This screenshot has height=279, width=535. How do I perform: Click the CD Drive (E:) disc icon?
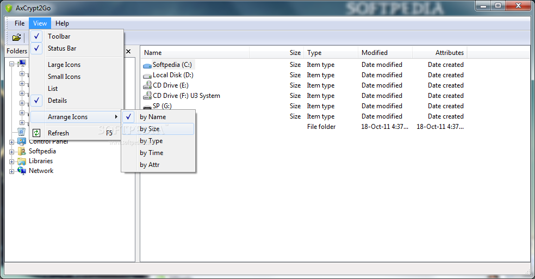click(x=147, y=85)
